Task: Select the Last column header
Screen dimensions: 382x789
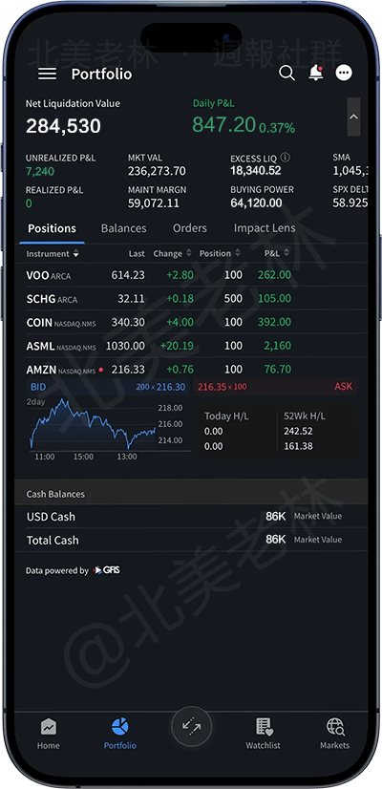Action: (x=137, y=254)
